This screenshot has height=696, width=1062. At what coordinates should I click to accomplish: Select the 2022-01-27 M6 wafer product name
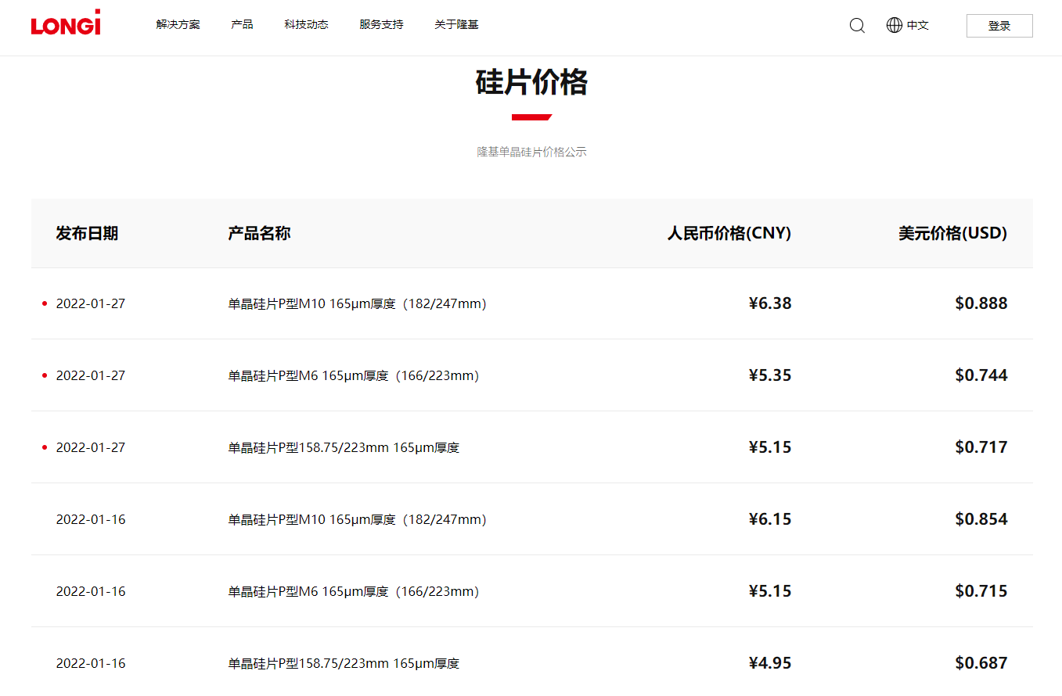(x=353, y=375)
